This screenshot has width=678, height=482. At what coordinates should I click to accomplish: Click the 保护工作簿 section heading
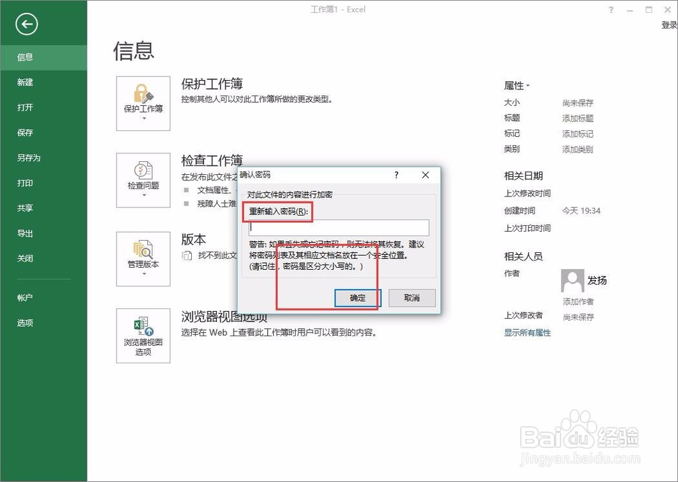tap(212, 84)
